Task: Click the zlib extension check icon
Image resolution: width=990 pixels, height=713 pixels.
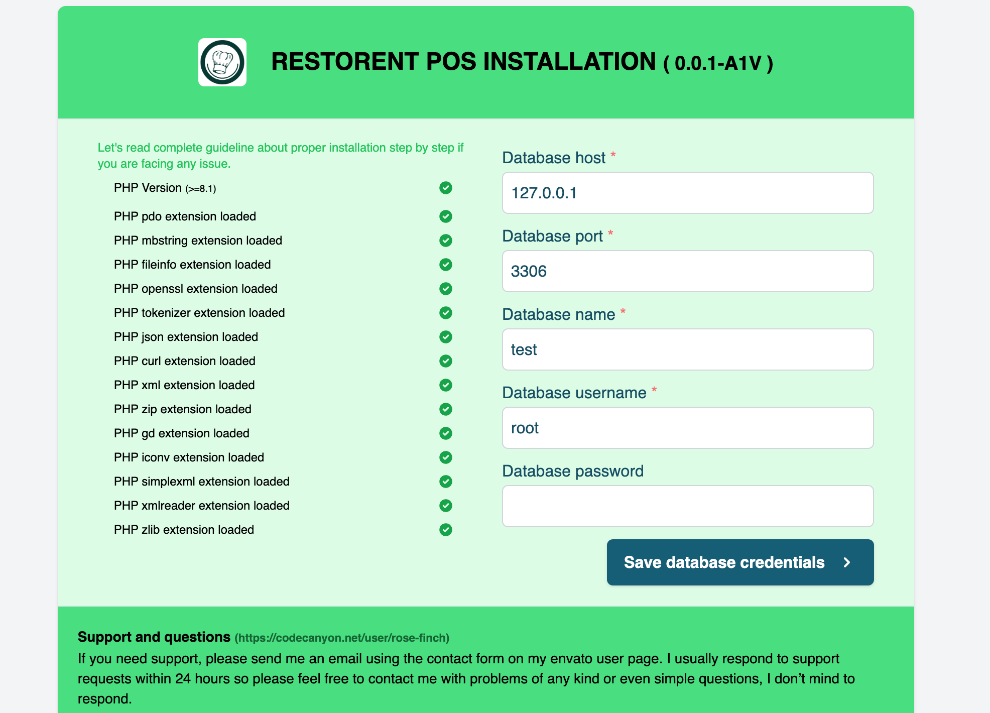Action: (445, 530)
